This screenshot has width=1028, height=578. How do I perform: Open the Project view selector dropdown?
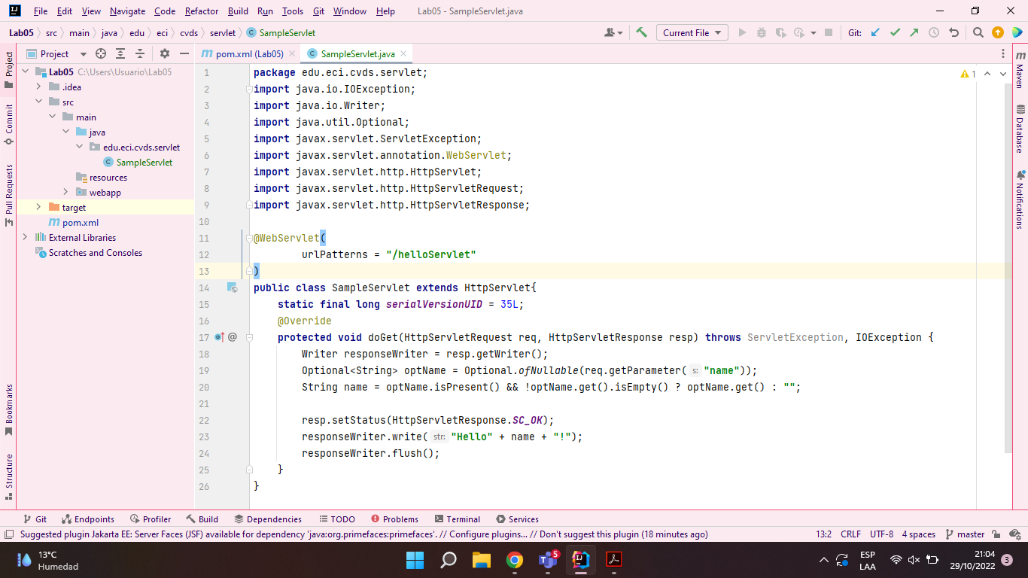coord(56,53)
